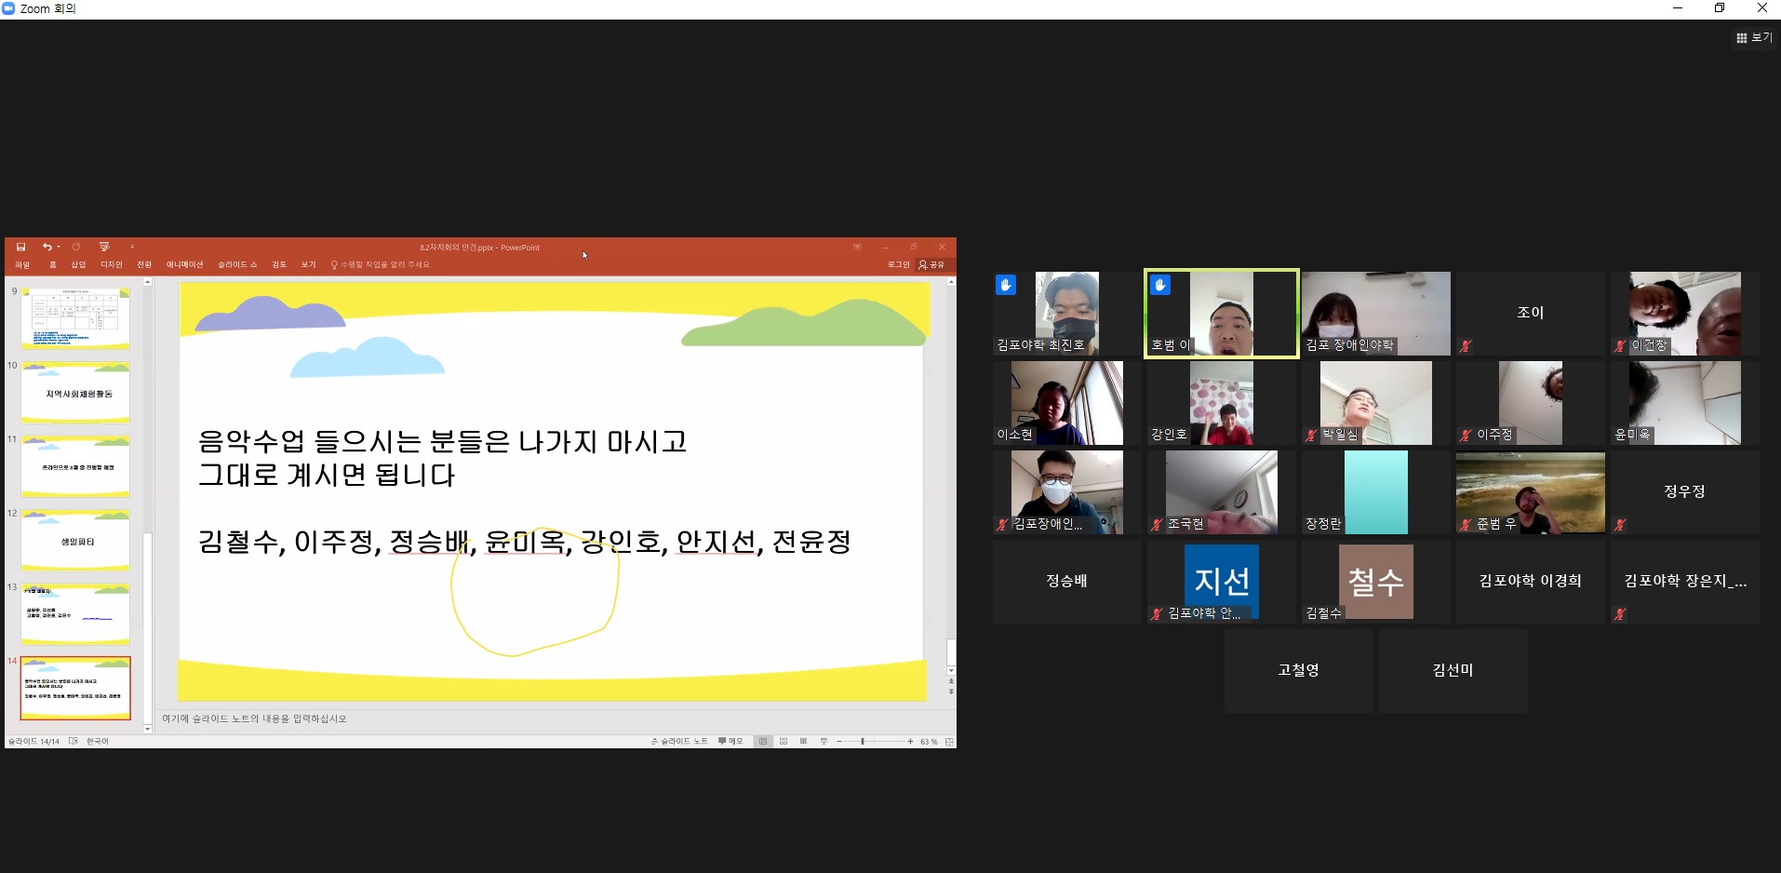This screenshot has height=873, width=1781.
Task: Click raised hand icon on 김포야학 최진호 tile
Action: coord(1006,285)
